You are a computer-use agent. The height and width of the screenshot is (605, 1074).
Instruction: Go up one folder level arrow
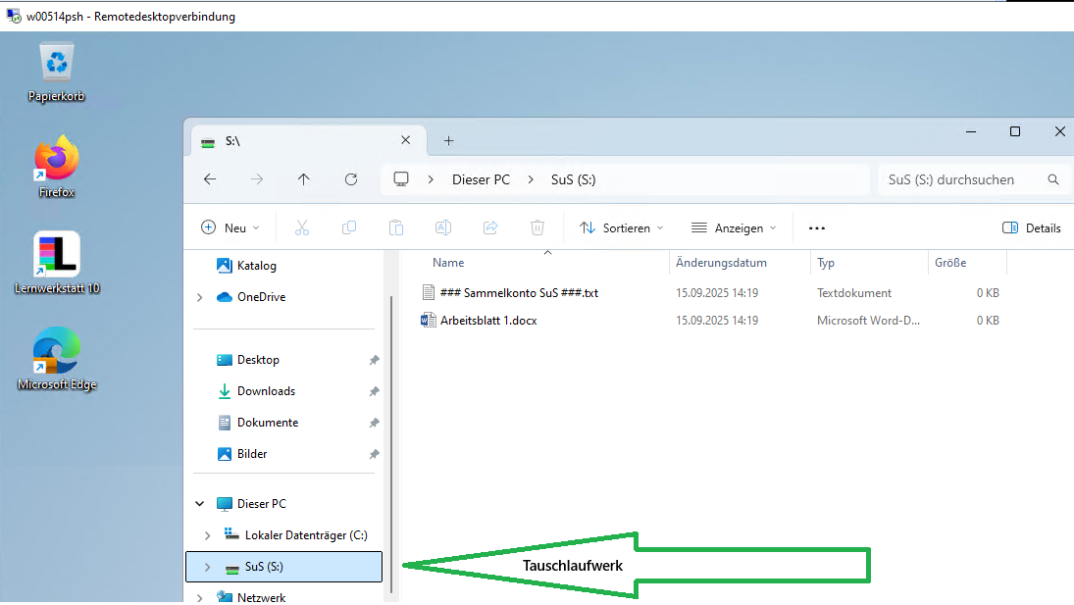pos(304,179)
